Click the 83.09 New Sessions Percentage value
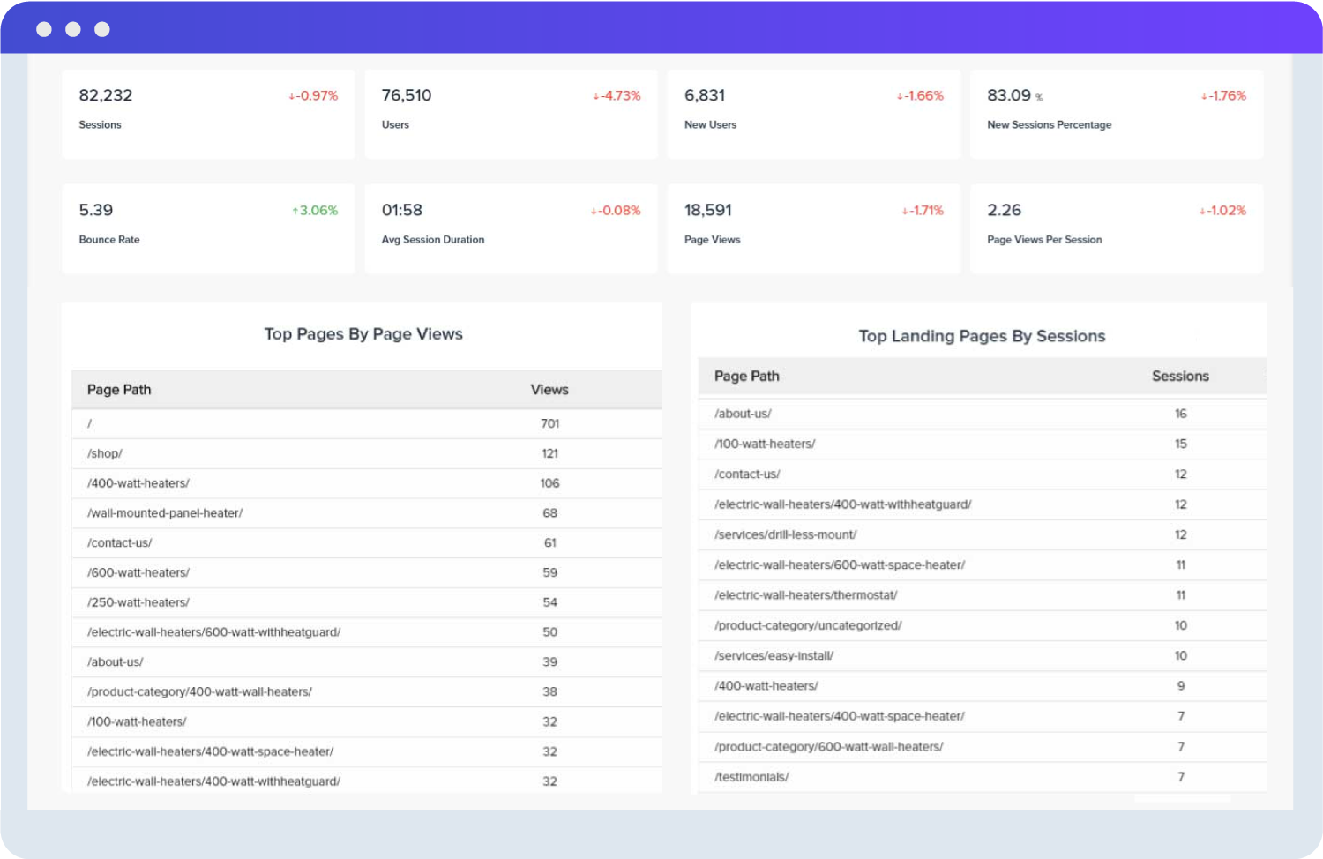The image size is (1323, 859). (1009, 95)
